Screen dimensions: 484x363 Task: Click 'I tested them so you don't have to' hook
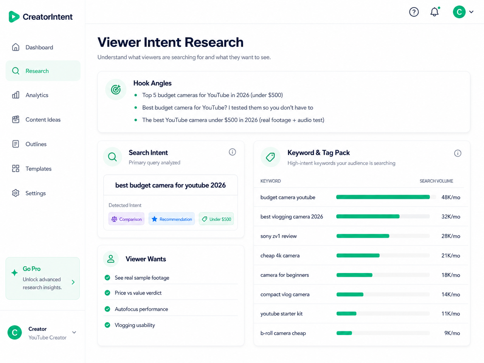tap(228, 107)
